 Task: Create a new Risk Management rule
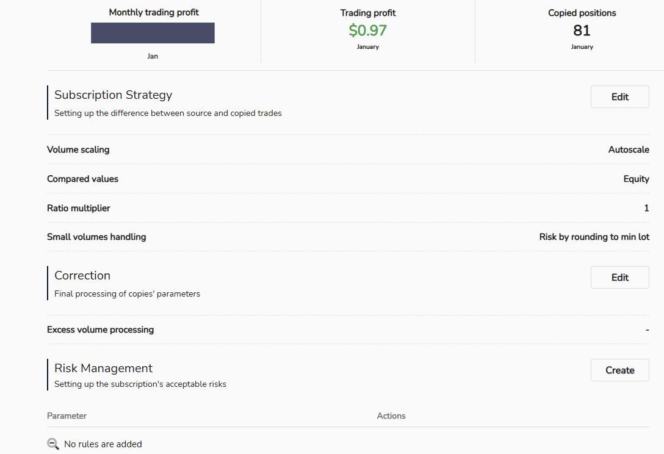[619, 370]
